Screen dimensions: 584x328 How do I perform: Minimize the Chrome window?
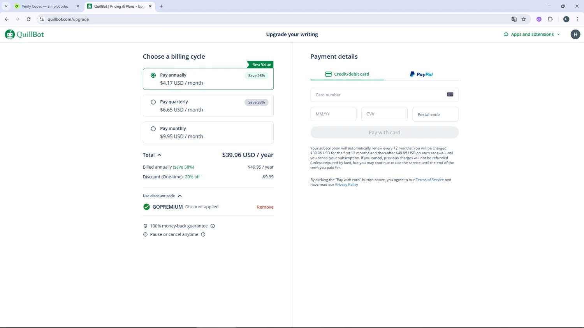click(549, 6)
